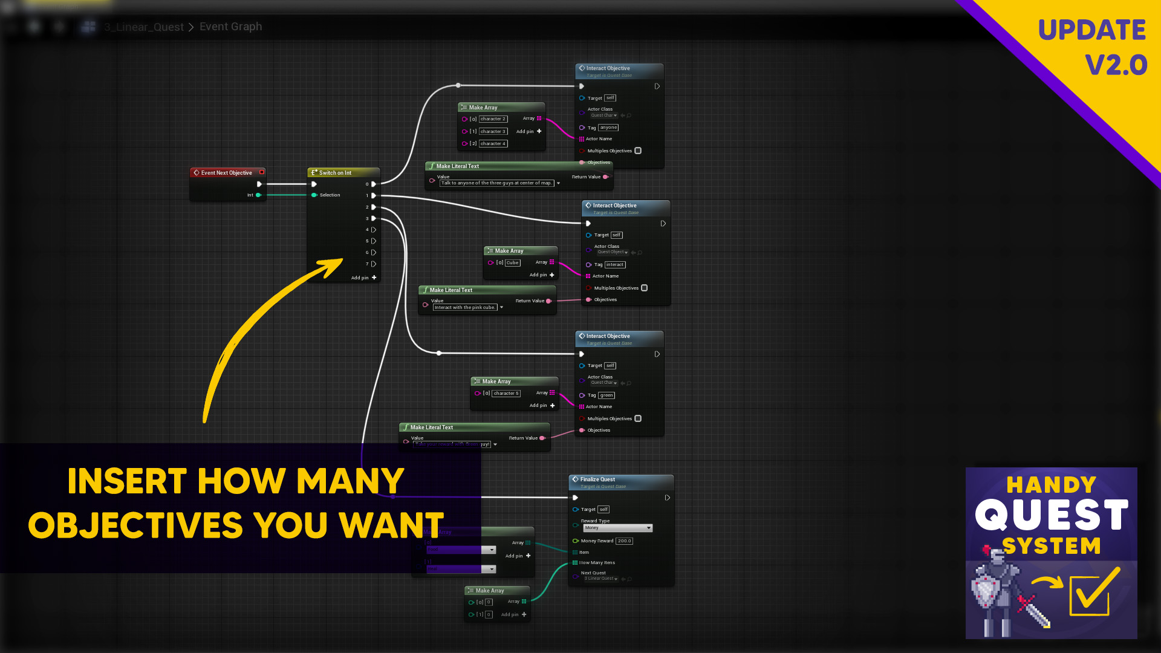Open Actor Class Quest Char dropdown on green node
Image resolution: width=1161 pixels, height=653 pixels.
[604, 383]
